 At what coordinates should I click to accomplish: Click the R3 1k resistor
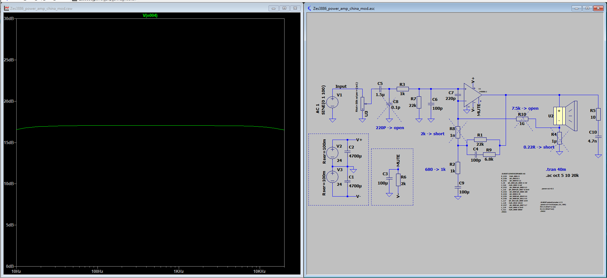coord(402,89)
